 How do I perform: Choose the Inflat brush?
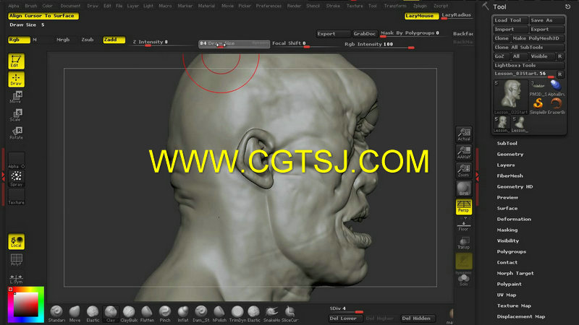coord(183,314)
